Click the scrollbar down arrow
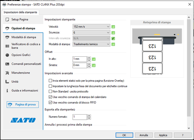Image resolution: width=194 pixels, height=140 pixels. pyautogui.click(x=189, y=128)
